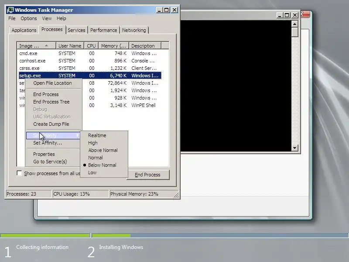Sort by Description column header

[145, 46]
